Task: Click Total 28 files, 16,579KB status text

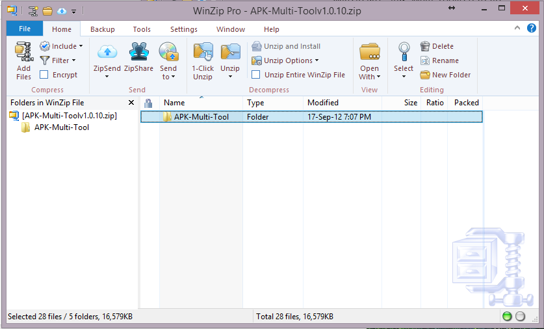Action: click(294, 317)
